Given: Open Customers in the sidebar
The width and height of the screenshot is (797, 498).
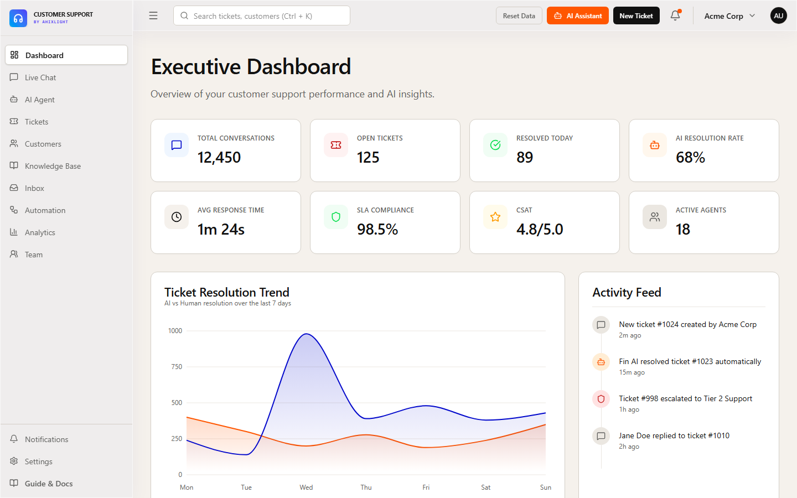Looking at the screenshot, I should coord(66,144).
